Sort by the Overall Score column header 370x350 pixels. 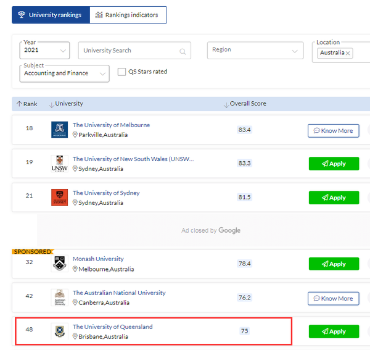click(x=245, y=104)
